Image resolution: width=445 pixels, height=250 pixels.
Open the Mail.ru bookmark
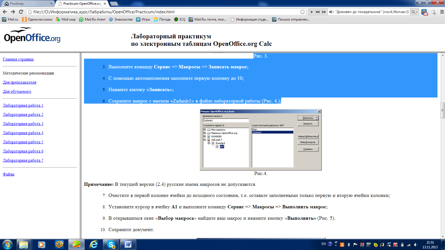pyautogui.click(x=10, y=19)
